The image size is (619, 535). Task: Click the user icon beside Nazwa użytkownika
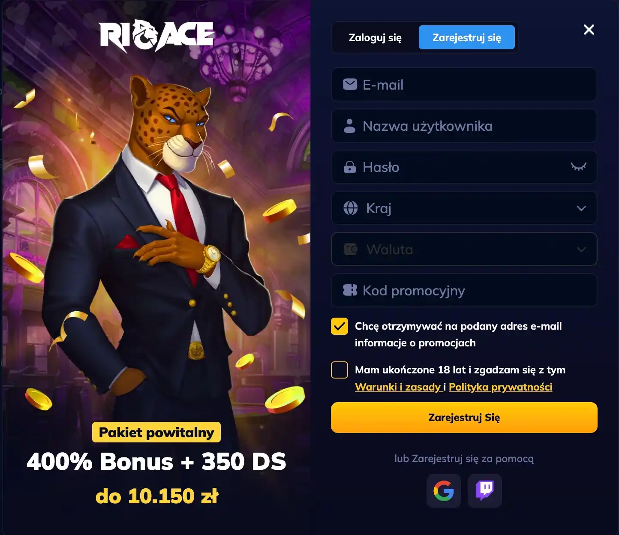[x=350, y=126]
